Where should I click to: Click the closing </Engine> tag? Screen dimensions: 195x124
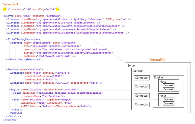coord(16,113)
